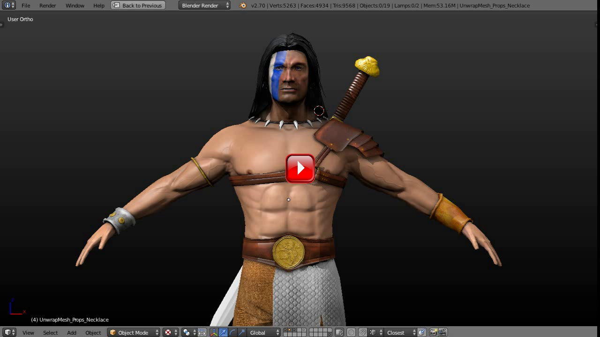Click the UnwrapMesh_Props_Necklace object label
The image size is (600, 337).
click(x=70, y=320)
